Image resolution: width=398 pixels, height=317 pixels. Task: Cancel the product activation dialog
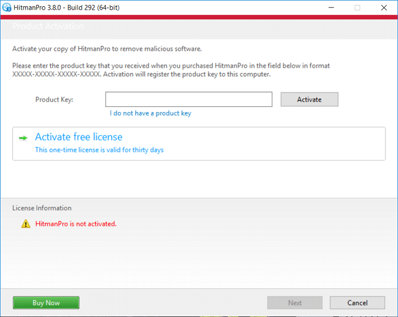[x=358, y=303]
